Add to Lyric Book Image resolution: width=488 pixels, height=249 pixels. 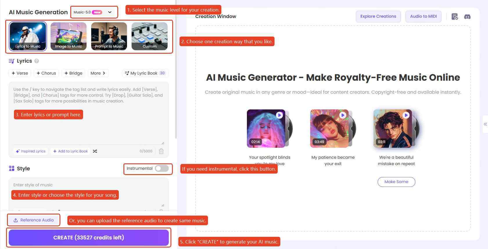(x=70, y=151)
